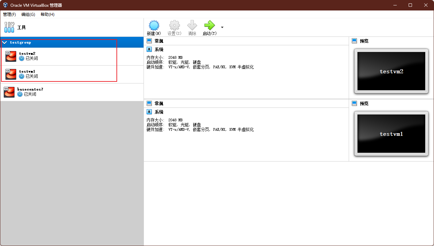The width and height of the screenshot is (434, 246).
Task: Click 已关闭 status of testvm2
Action: pos(32,58)
